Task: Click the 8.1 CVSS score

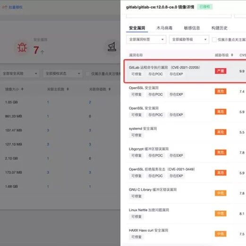Action: (242, 214)
